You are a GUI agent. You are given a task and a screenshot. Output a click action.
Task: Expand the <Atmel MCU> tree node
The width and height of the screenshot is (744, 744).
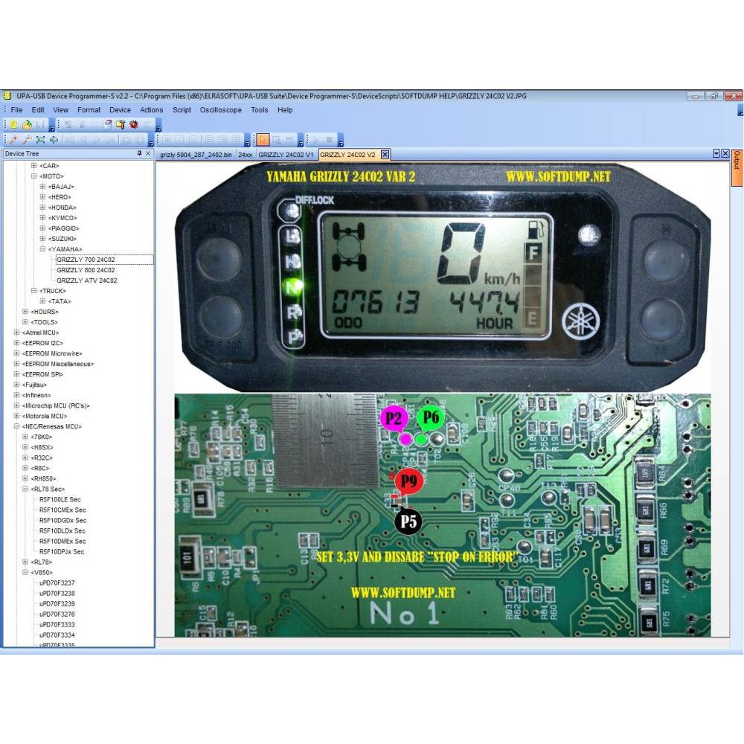click(16, 333)
